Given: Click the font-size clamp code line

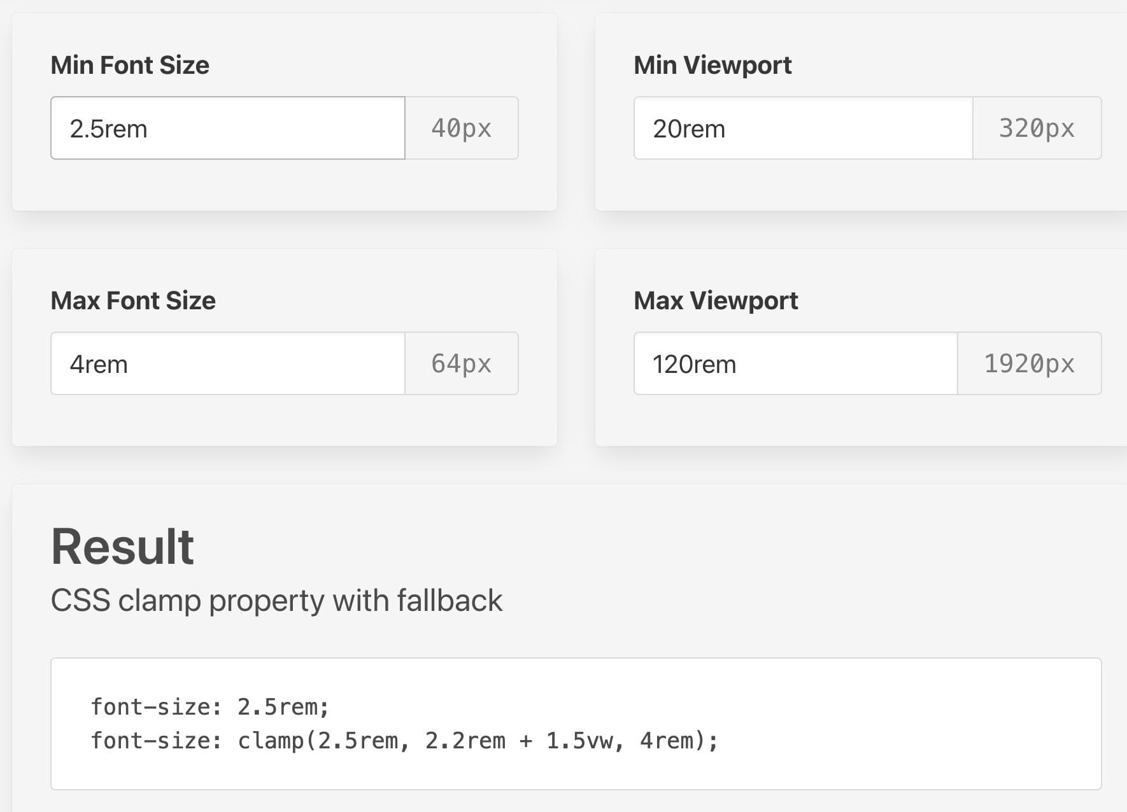Looking at the screenshot, I should [x=404, y=741].
